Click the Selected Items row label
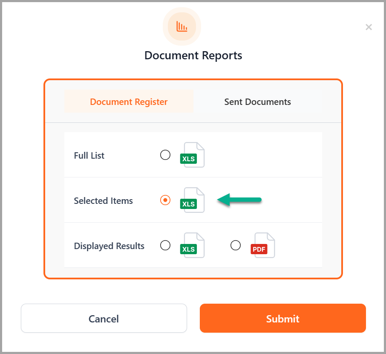386x354 pixels. (x=104, y=200)
